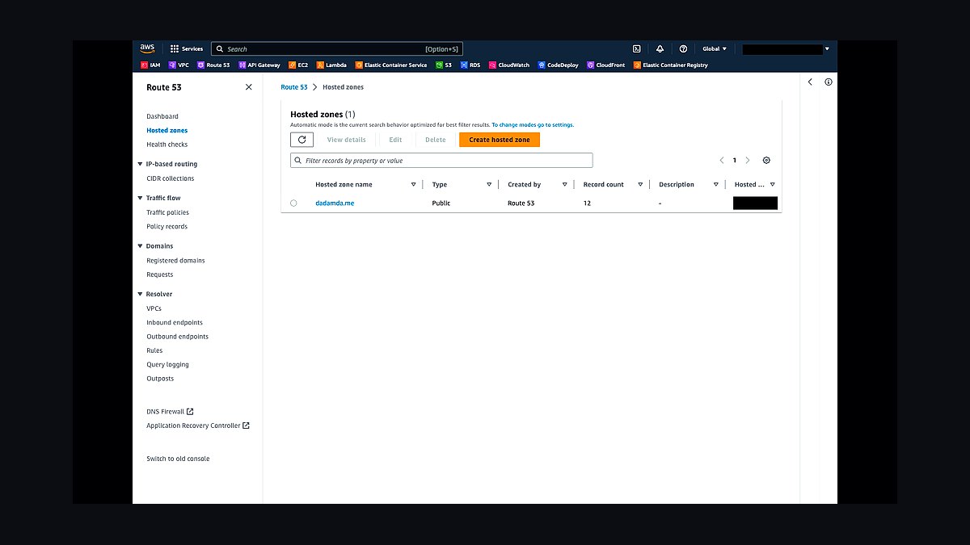Click the View details button
Screen dimensions: 970x545
point(346,140)
